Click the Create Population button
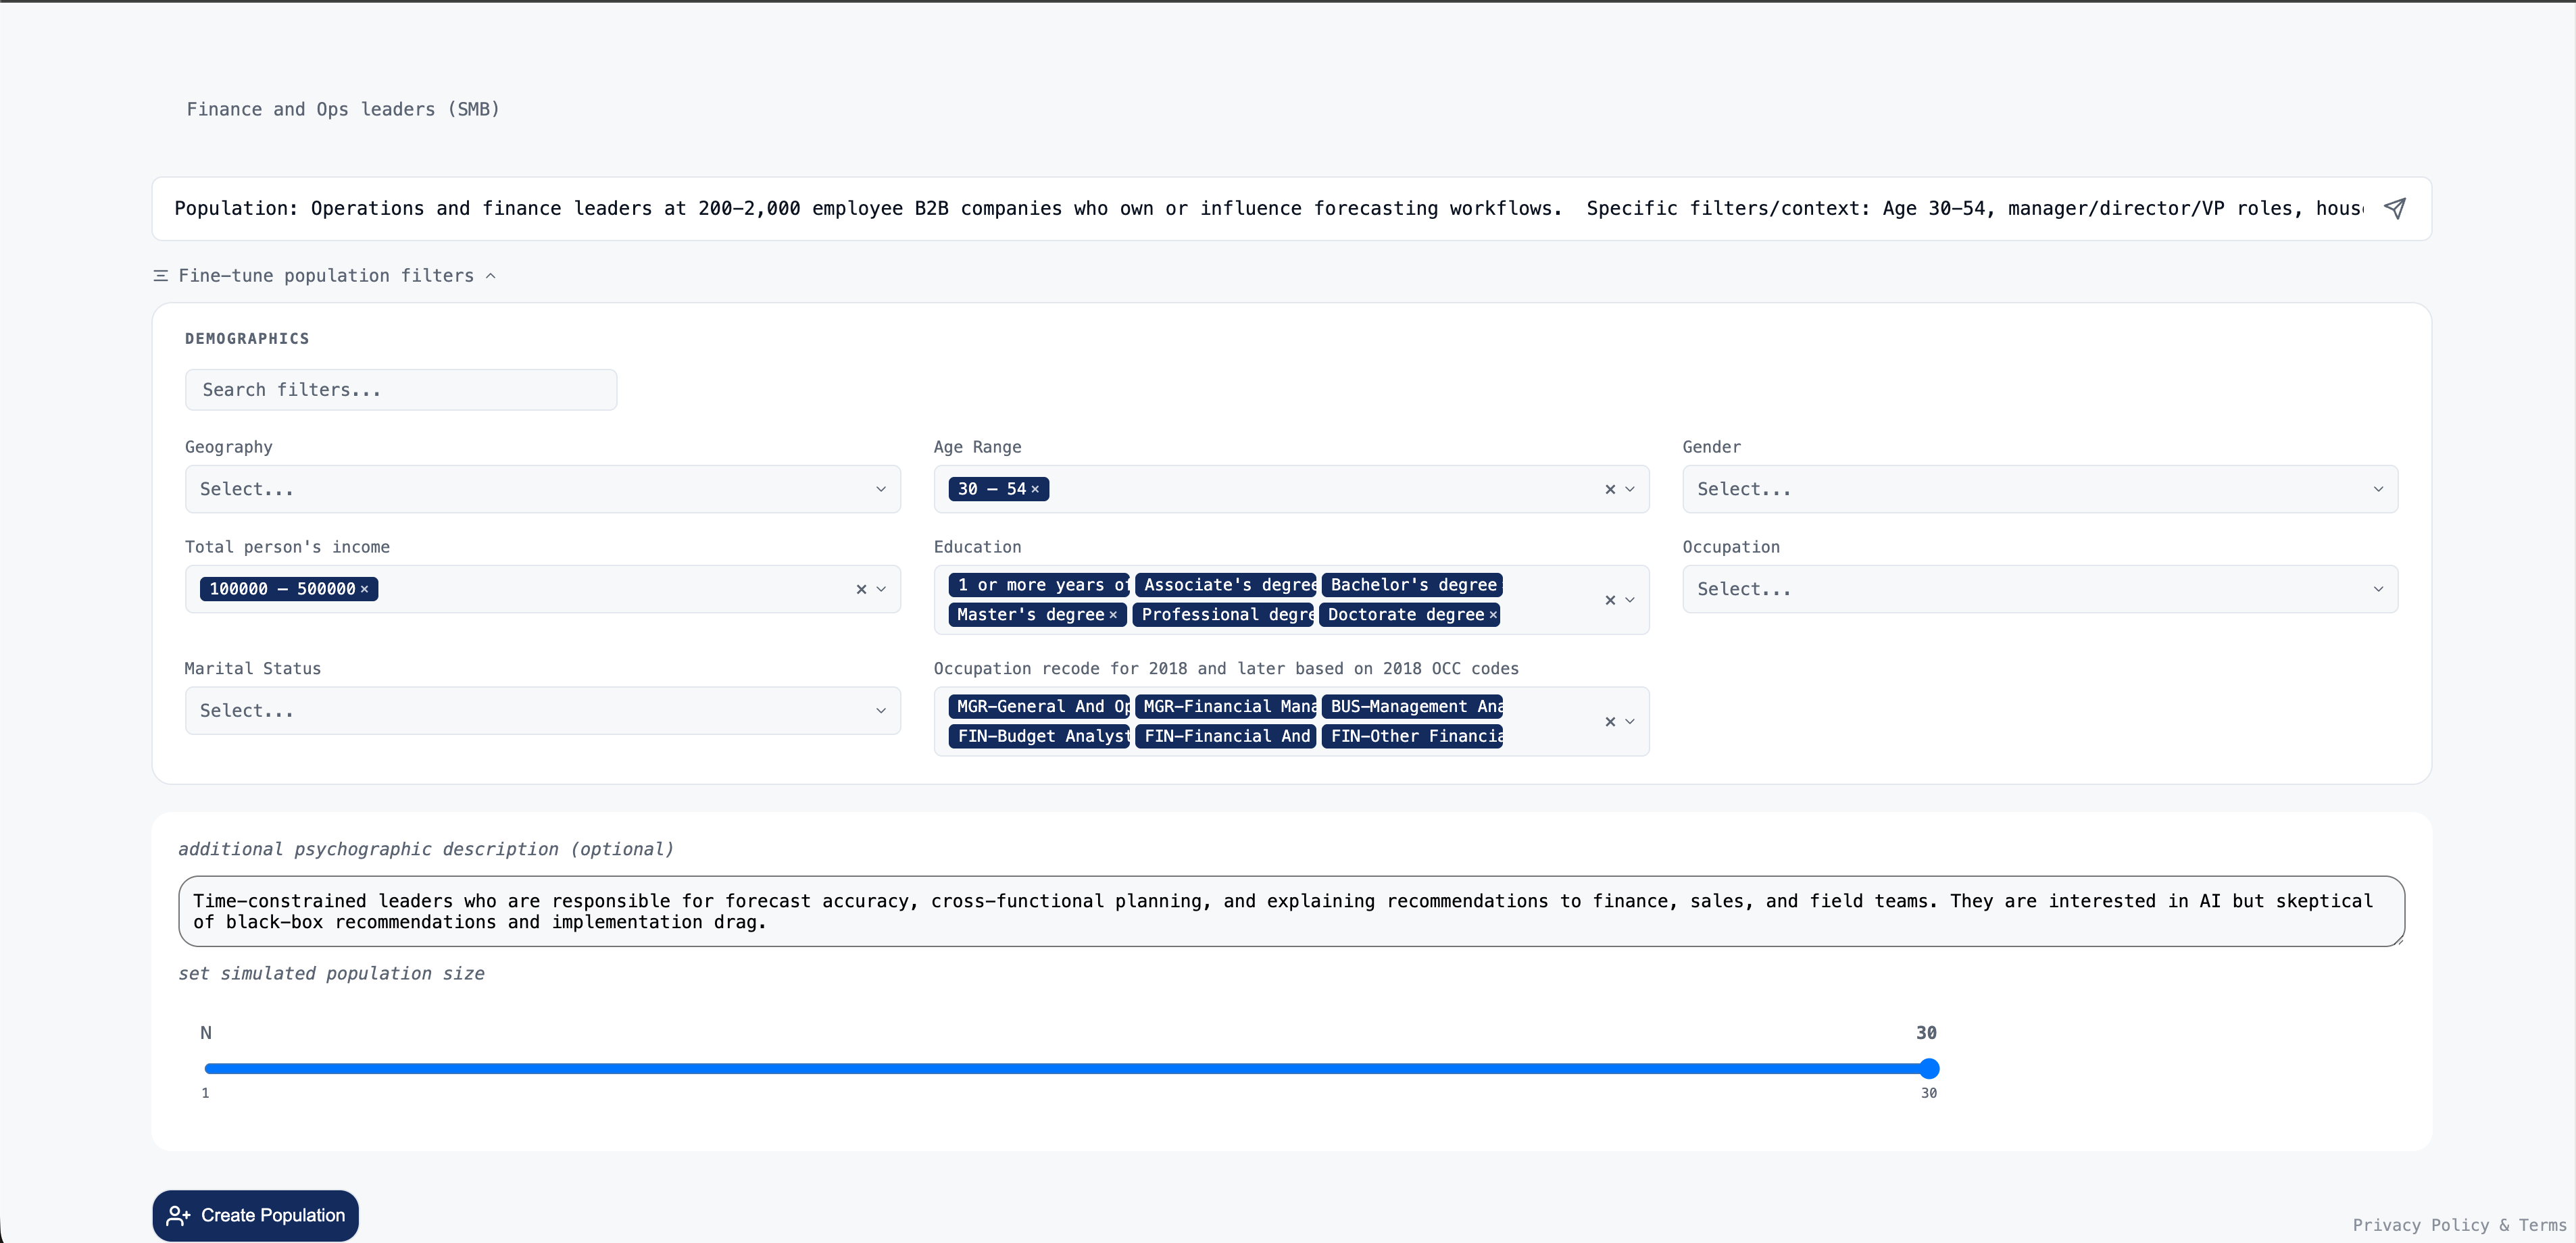The width and height of the screenshot is (2576, 1243). pyautogui.click(x=255, y=1215)
